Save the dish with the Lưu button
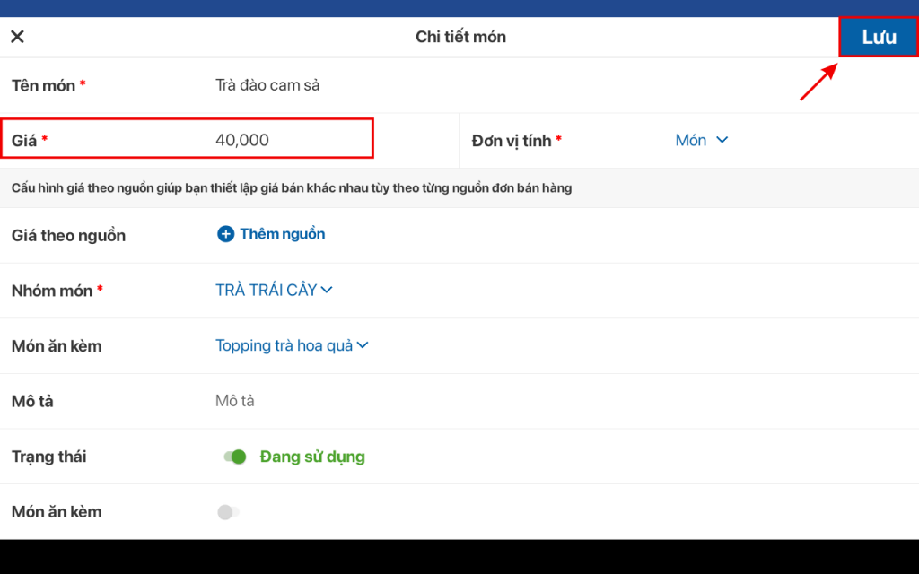Viewport: 919px width, 574px height. (x=879, y=38)
